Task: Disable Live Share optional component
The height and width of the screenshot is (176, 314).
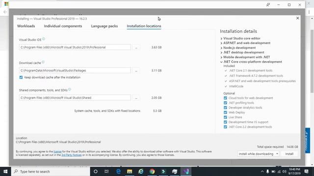Action: [x=225, y=117]
